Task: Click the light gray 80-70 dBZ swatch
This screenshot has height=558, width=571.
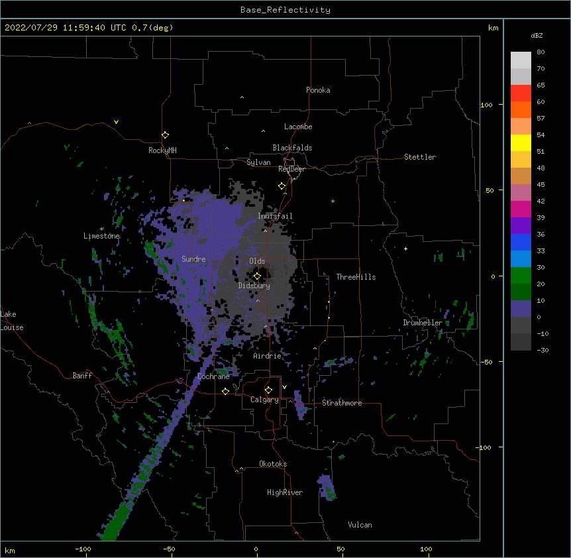Action: coord(521,60)
